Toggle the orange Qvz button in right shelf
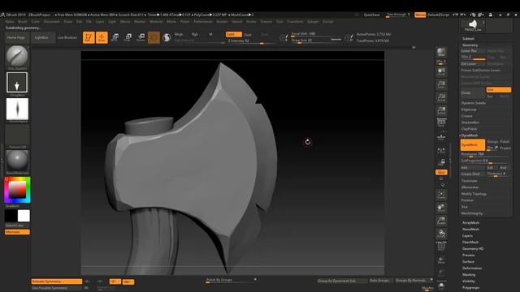 441,173
